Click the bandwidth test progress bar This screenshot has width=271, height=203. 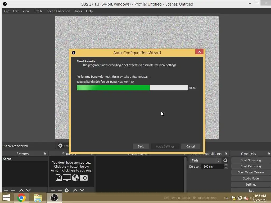(132, 88)
